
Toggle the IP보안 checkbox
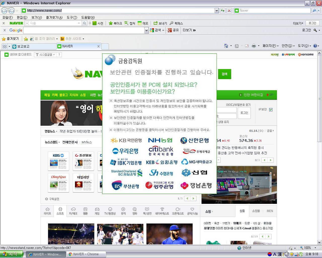(271, 110)
